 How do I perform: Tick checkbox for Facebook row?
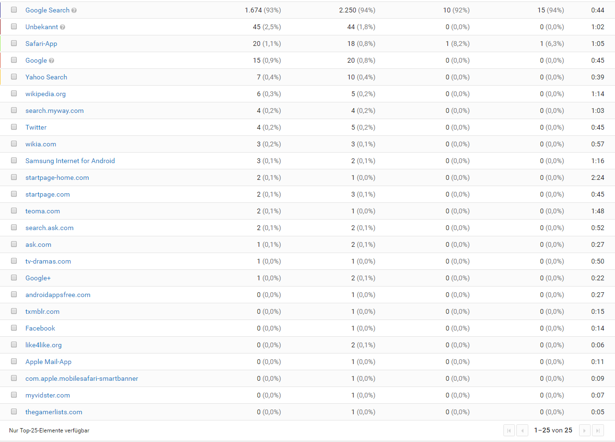(14, 328)
